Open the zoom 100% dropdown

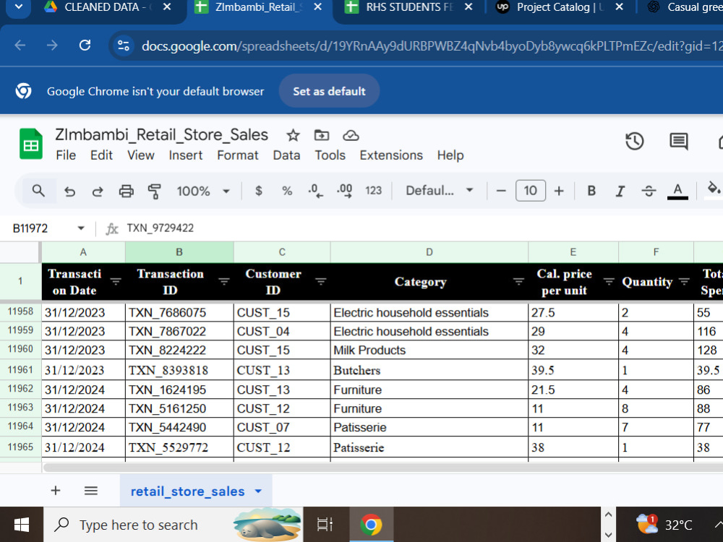click(x=203, y=191)
